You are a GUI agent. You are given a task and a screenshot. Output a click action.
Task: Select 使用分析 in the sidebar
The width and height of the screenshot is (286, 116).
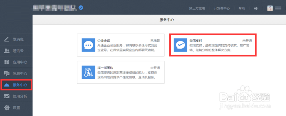tap(16, 96)
